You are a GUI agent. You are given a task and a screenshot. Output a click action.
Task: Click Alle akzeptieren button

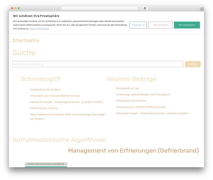(187, 25)
